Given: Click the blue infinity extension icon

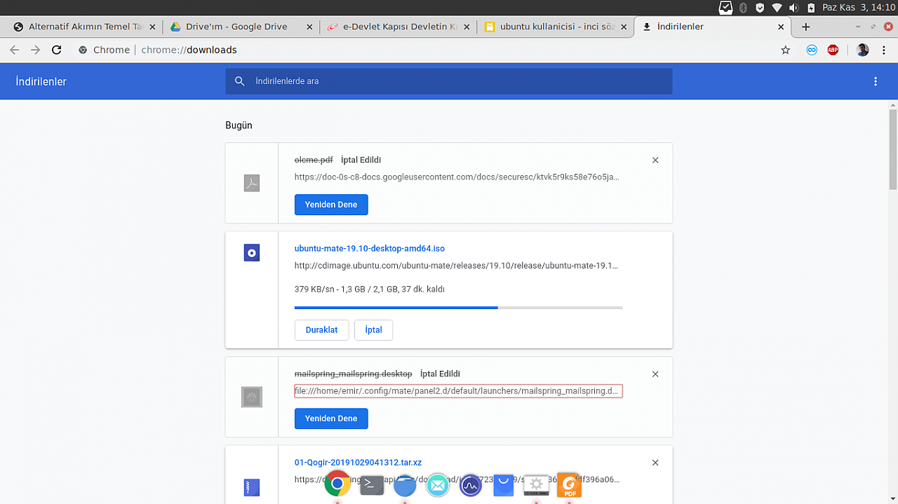Looking at the screenshot, I should 812,50.
